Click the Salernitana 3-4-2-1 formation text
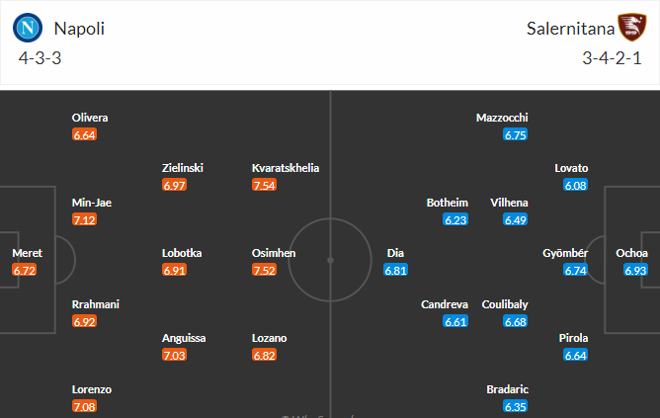The width and height of the screenshot is (660, 418). click(x=612, y=58)
